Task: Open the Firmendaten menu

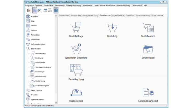Action: tap(49, 5)
